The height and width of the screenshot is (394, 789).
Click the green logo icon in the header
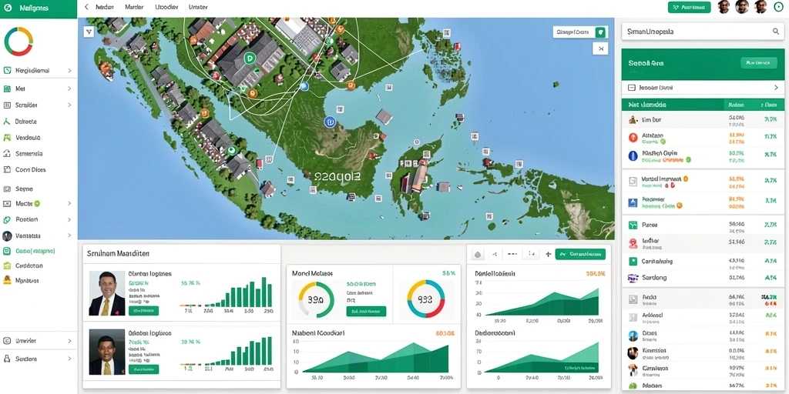(8, 8)
